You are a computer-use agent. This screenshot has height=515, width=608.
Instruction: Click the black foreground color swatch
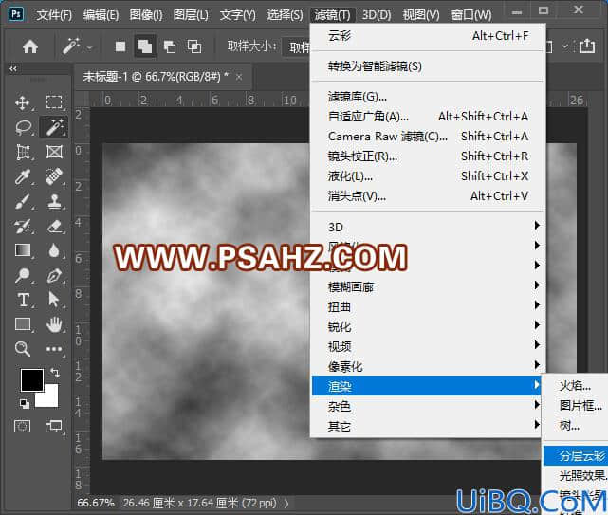pos(32,380)
